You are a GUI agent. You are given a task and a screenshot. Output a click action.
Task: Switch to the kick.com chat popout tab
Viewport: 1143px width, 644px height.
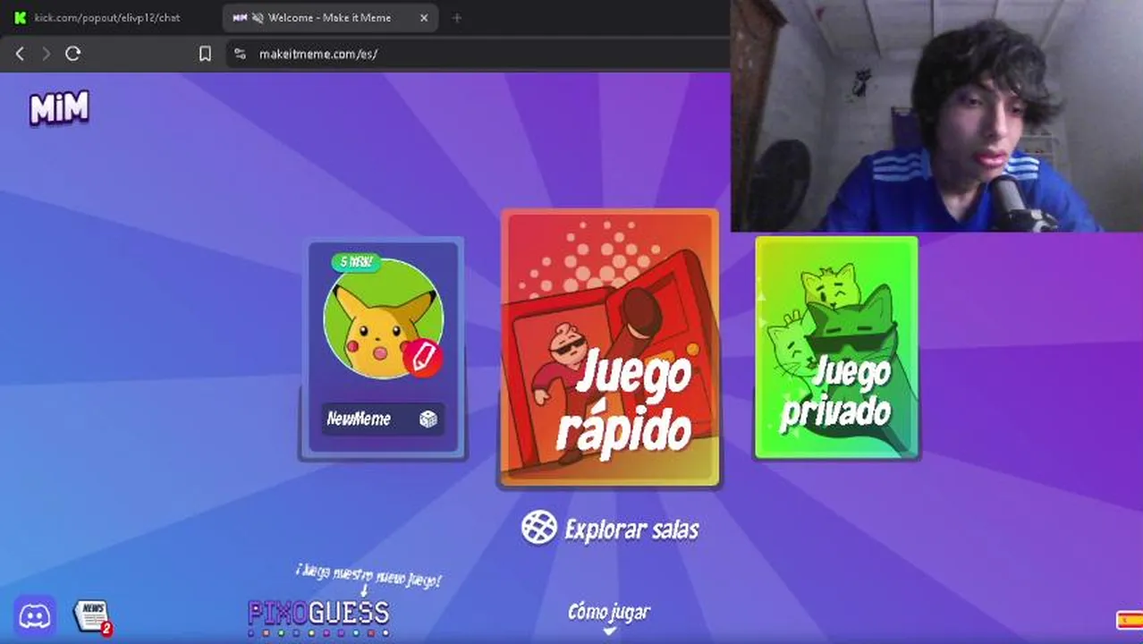(109, 18)
